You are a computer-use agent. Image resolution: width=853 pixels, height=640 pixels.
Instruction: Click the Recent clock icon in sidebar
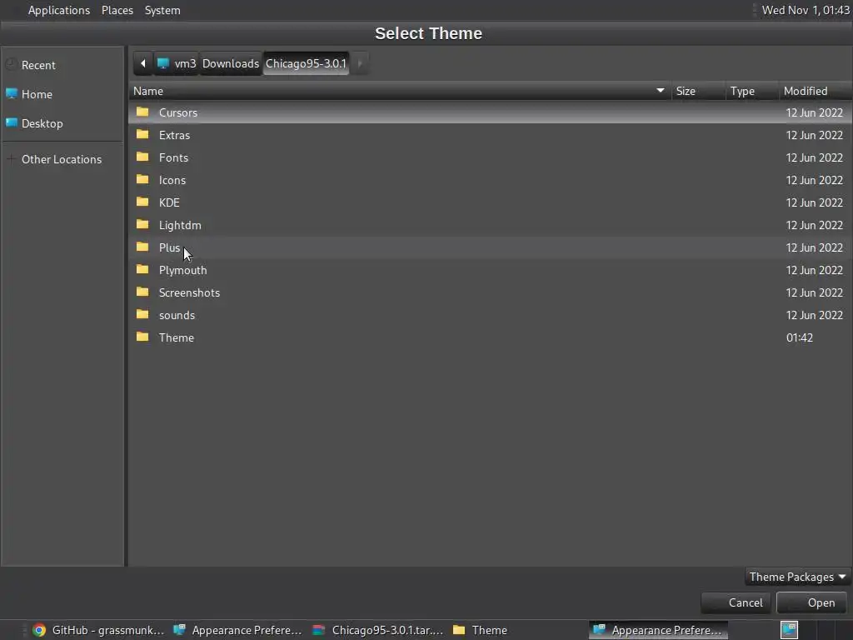click(12, 65)
